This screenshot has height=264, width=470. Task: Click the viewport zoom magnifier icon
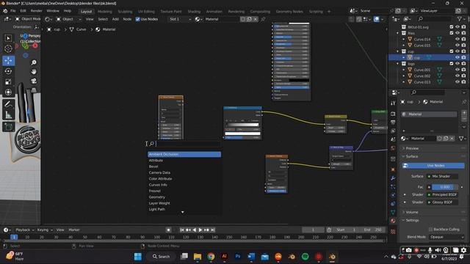coord(34,62)
